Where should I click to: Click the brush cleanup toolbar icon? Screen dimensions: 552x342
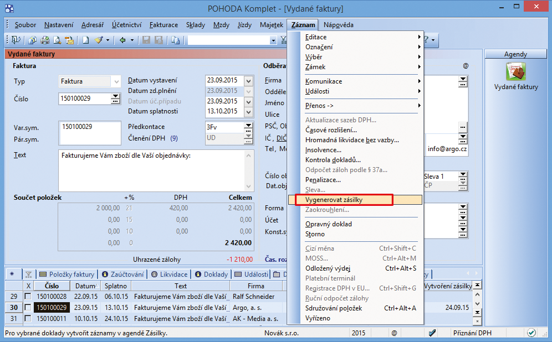[99, 40]
